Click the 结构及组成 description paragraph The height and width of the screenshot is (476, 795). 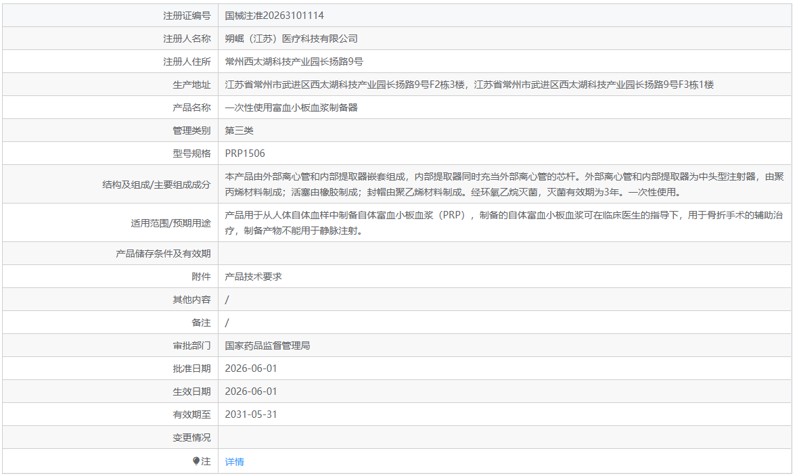pyautogui.click(x=505, y=185)
